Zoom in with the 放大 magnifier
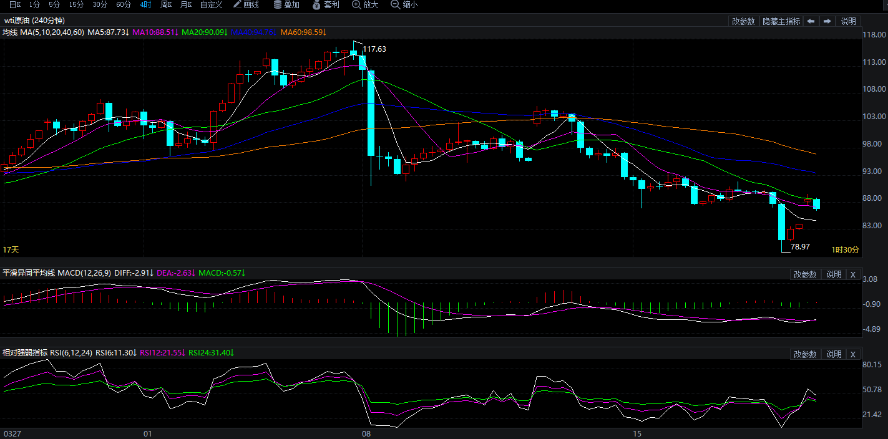Image resolution: width=888 pixels, height=439 pixels. point(365,5)
